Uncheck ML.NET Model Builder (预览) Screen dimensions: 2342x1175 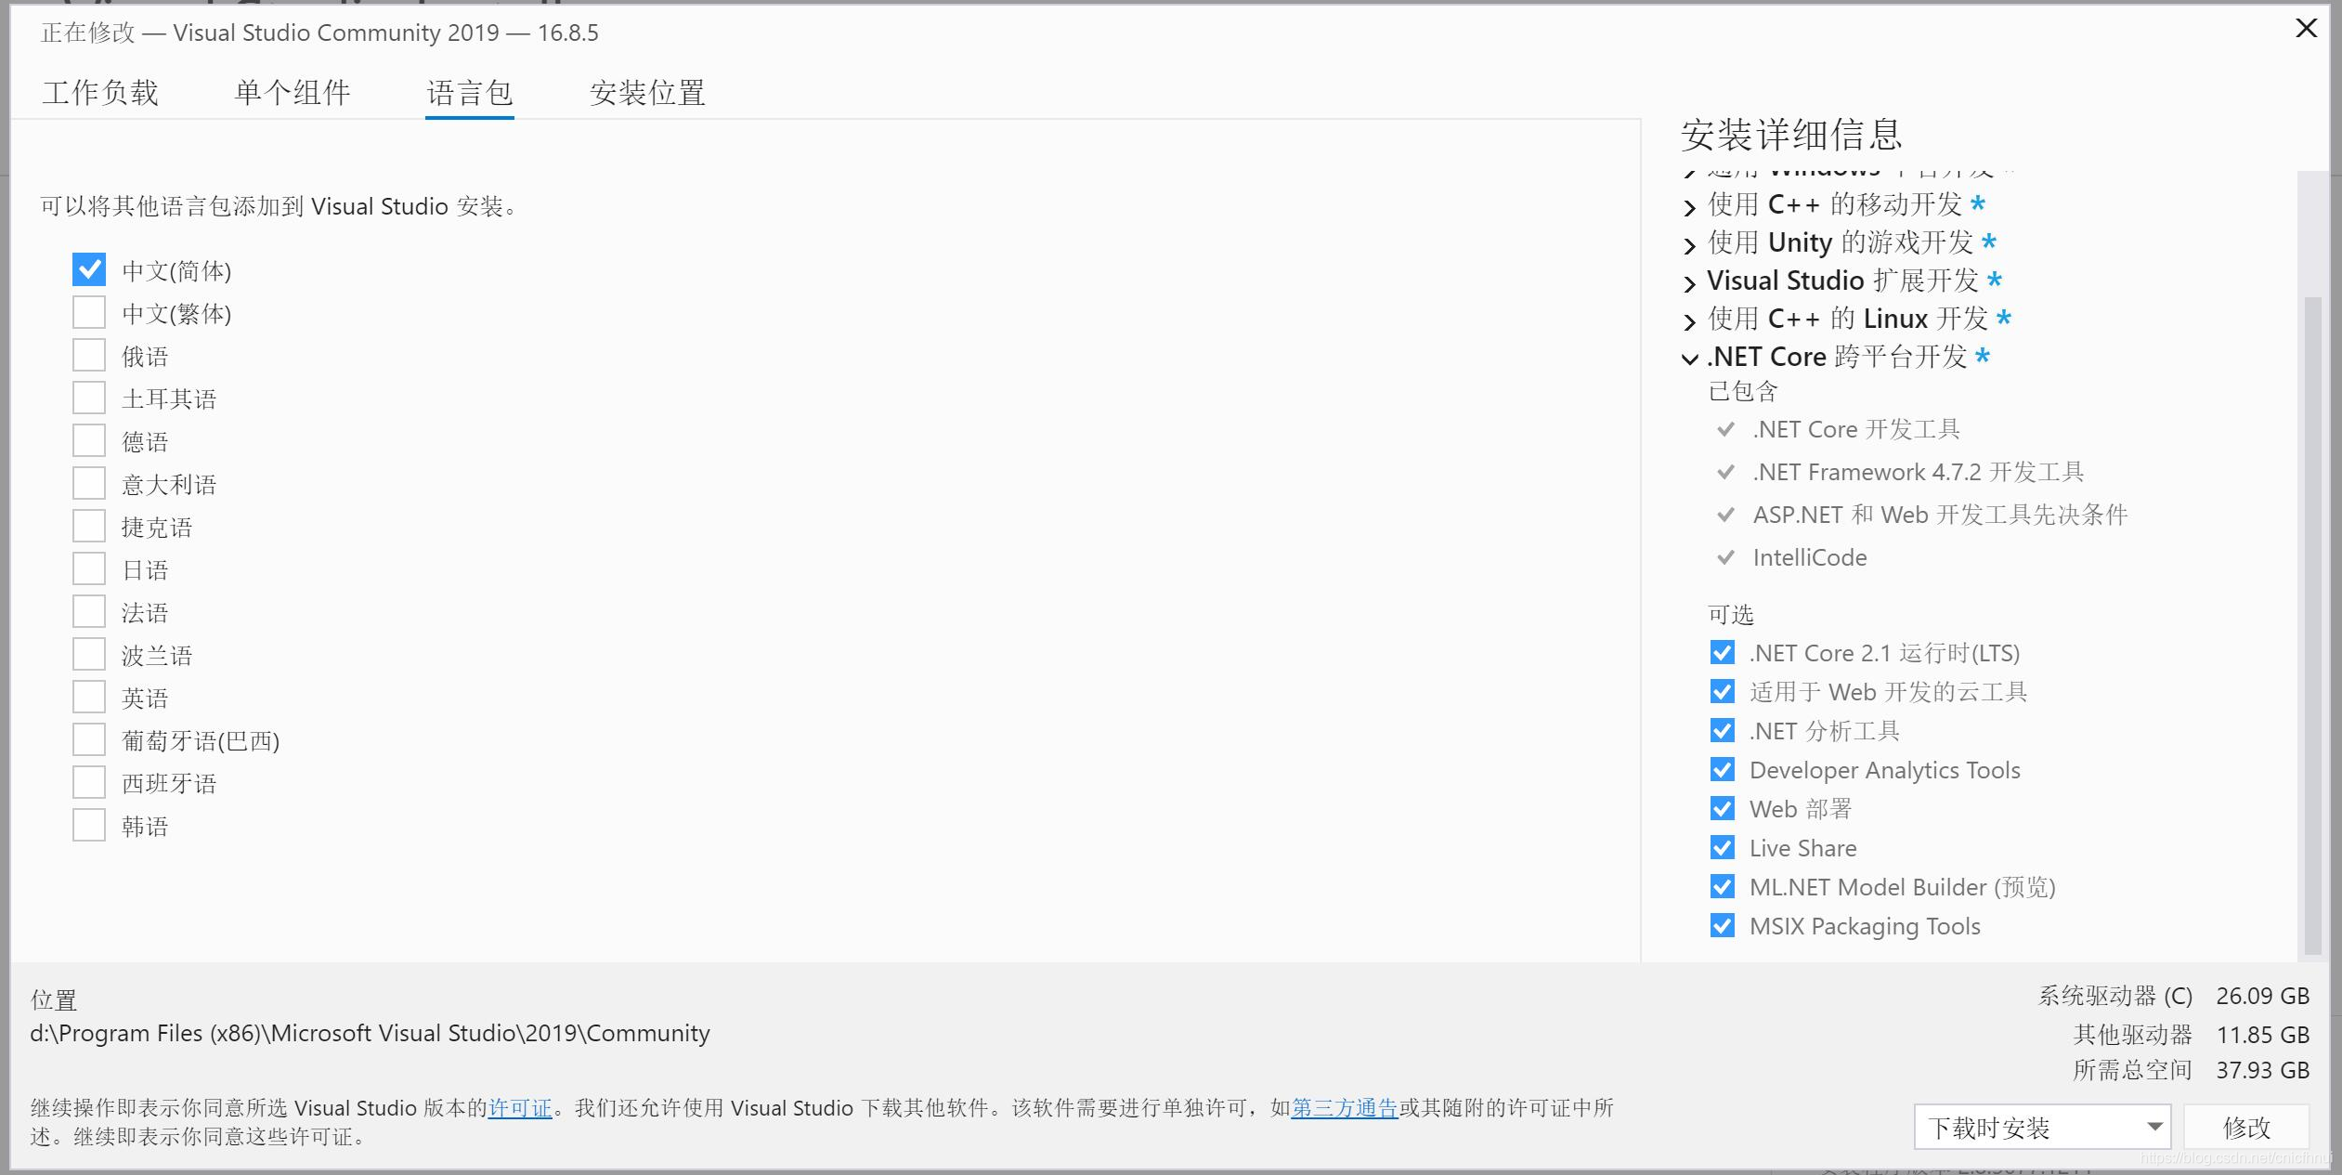click(1723, 886)
